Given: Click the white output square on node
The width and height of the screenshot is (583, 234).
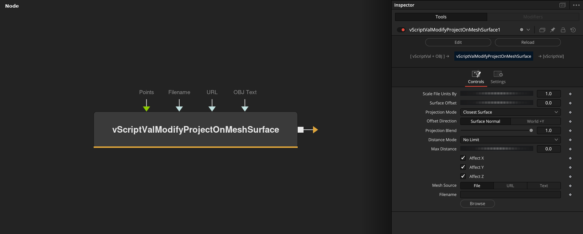Looking at the screenshot, I should point(301,130).
